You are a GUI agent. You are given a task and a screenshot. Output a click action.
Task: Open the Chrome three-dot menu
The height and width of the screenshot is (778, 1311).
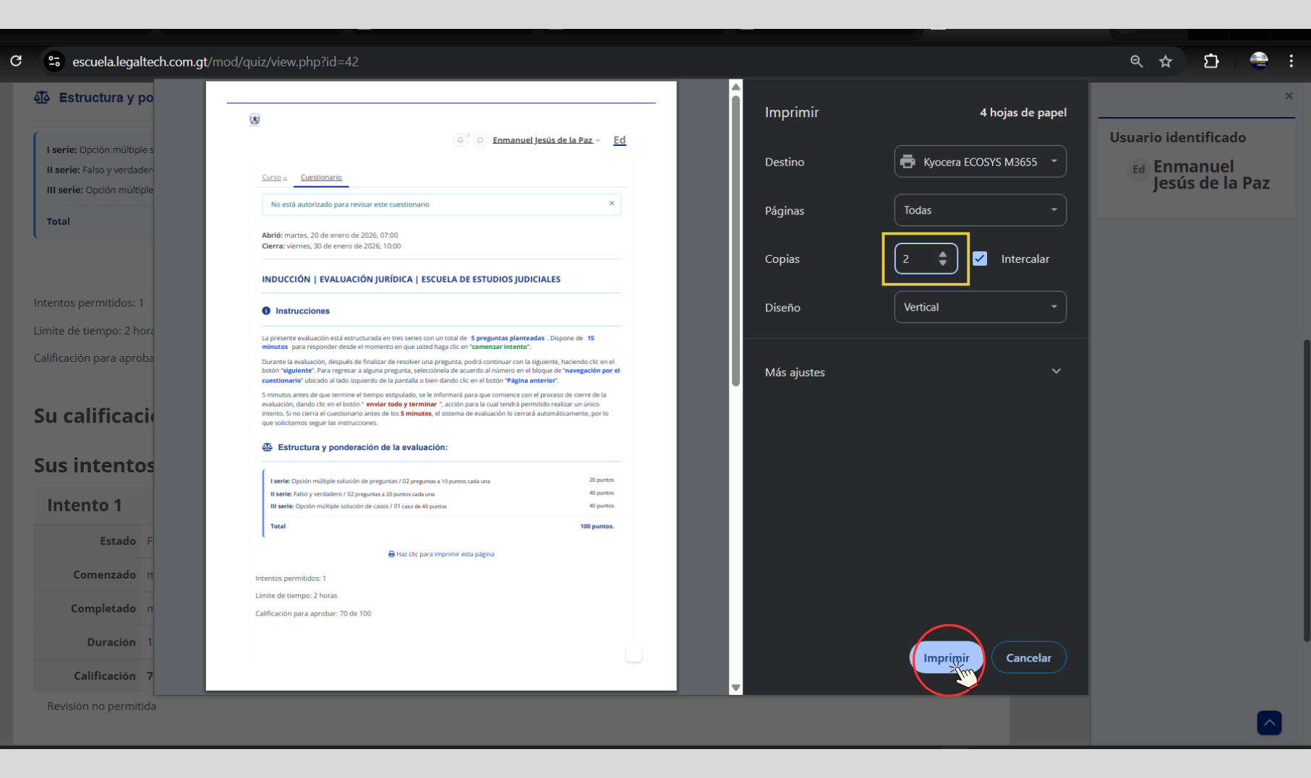[1291, 61]
